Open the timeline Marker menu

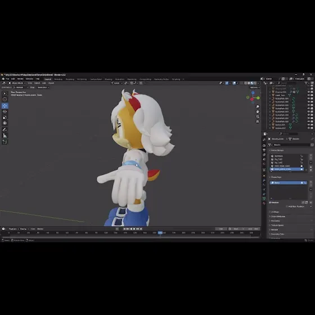pyautogui.click(x=40, y=229)
